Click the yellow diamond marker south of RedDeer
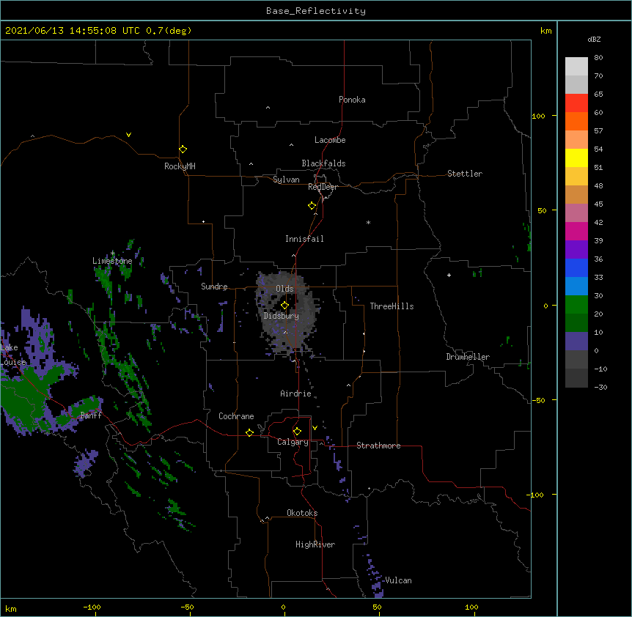Viewport: 632px width, 617px height. tap(312, 205)
